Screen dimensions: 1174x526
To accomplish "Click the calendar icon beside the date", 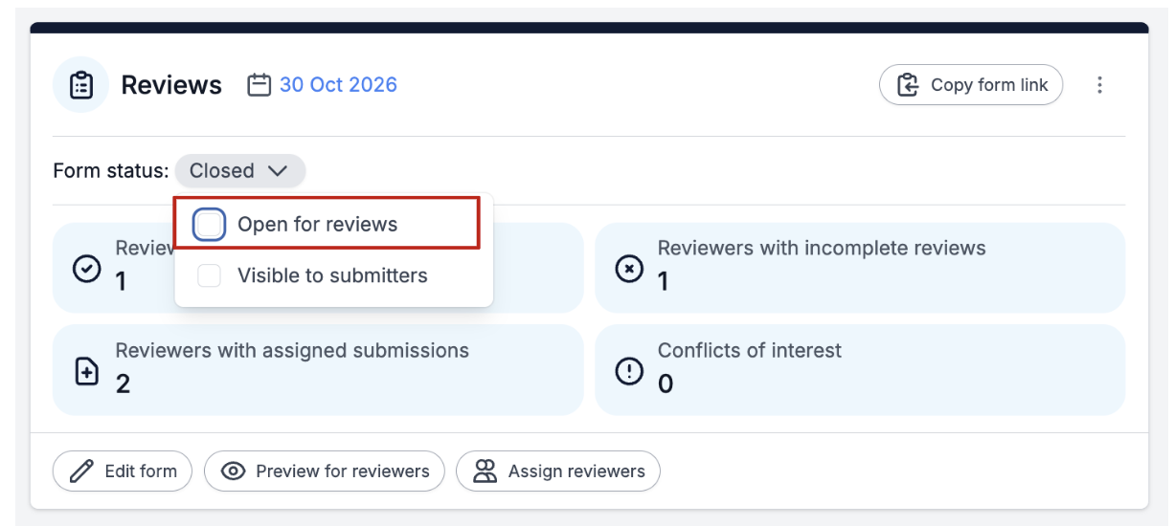I will (259, 85).
